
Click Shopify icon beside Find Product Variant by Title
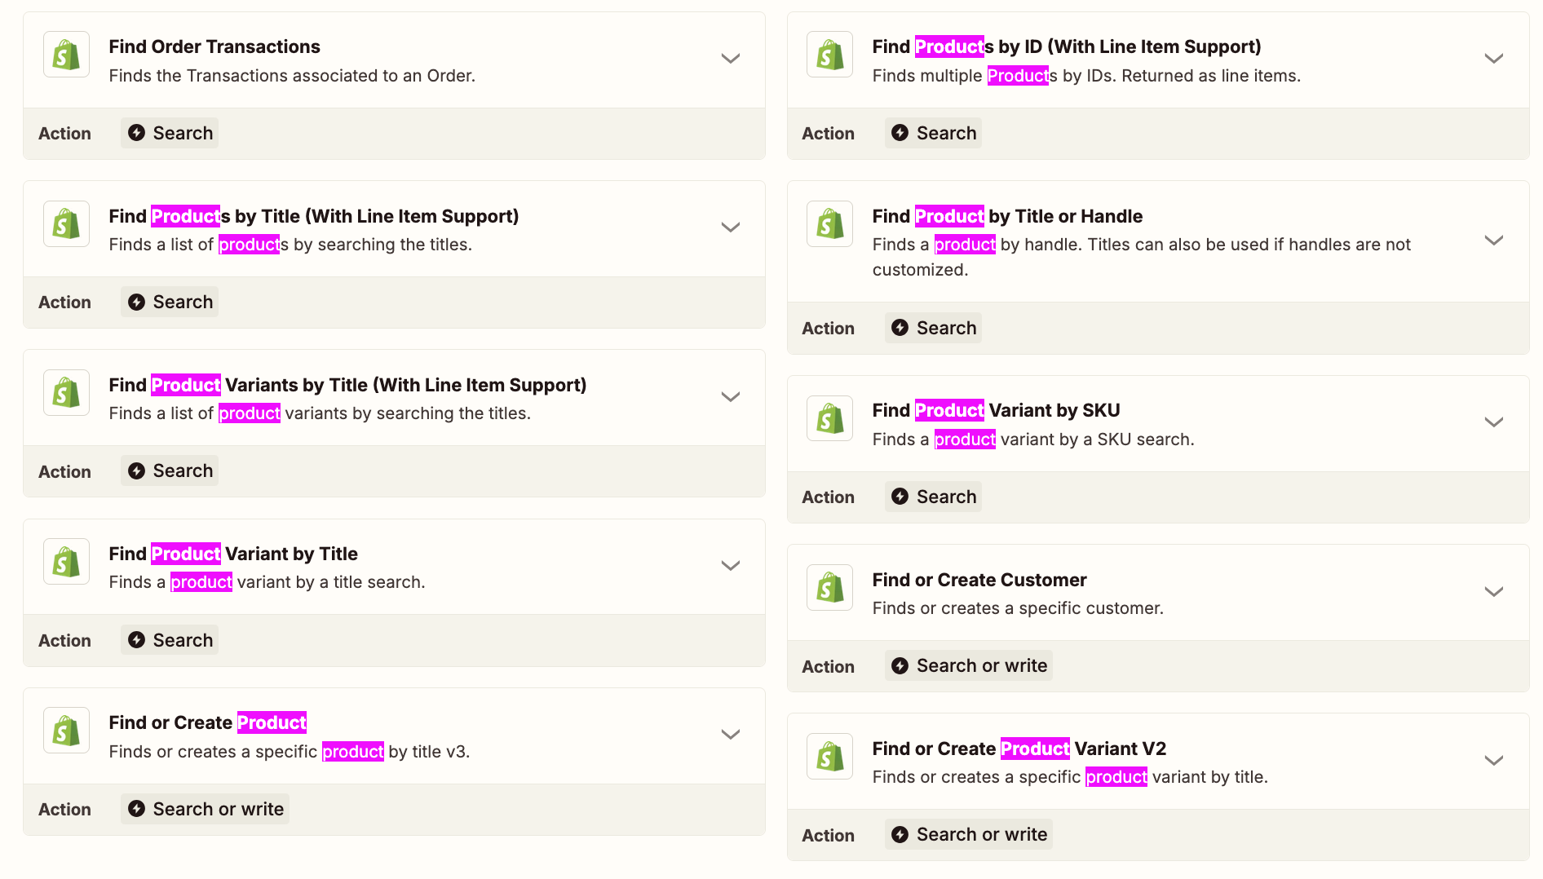click(x=66, y=562)
